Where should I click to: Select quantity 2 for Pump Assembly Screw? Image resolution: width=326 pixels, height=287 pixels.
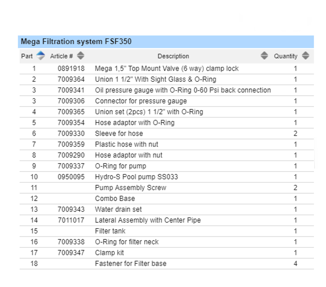point(295,188)
